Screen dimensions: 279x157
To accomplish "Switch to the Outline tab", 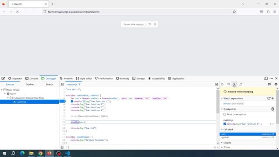I will pos(30,84).
